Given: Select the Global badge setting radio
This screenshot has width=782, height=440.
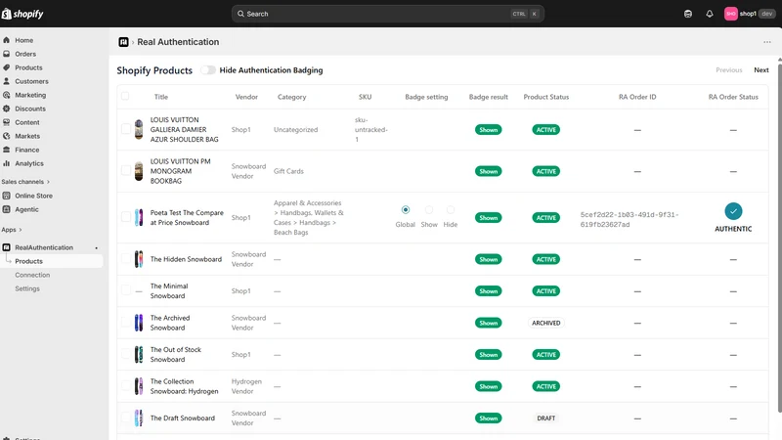Looking at the screenshot, I should 406,210.
